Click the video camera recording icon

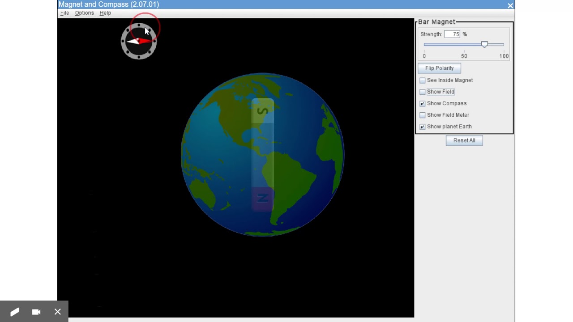point(36,312)
